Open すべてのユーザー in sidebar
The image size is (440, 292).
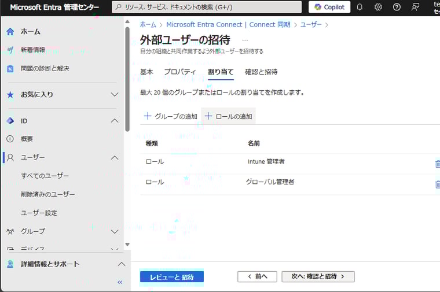pos(45,176)
